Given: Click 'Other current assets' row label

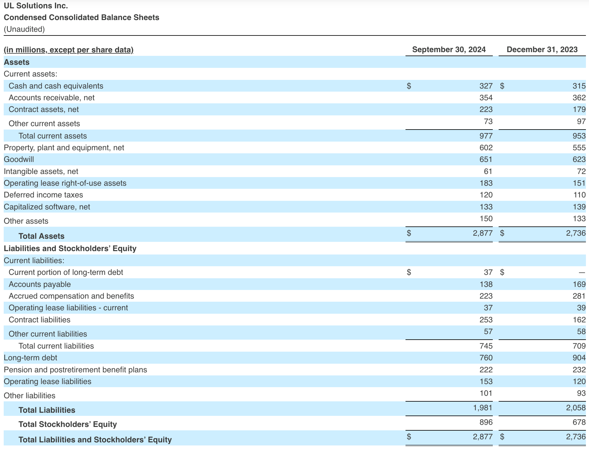Looking at the screenshot, I should click(44, 123).
